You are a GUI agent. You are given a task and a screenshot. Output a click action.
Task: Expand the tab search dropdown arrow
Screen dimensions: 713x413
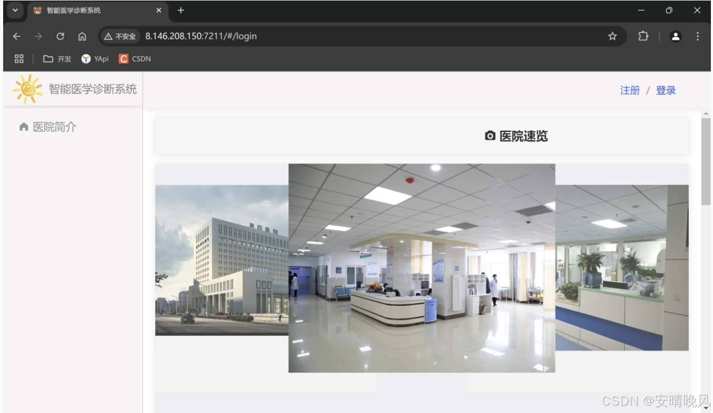tap(15, 11)
